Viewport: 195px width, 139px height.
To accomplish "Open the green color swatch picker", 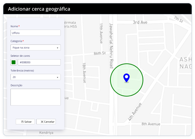I will click(x=14, y=62).
